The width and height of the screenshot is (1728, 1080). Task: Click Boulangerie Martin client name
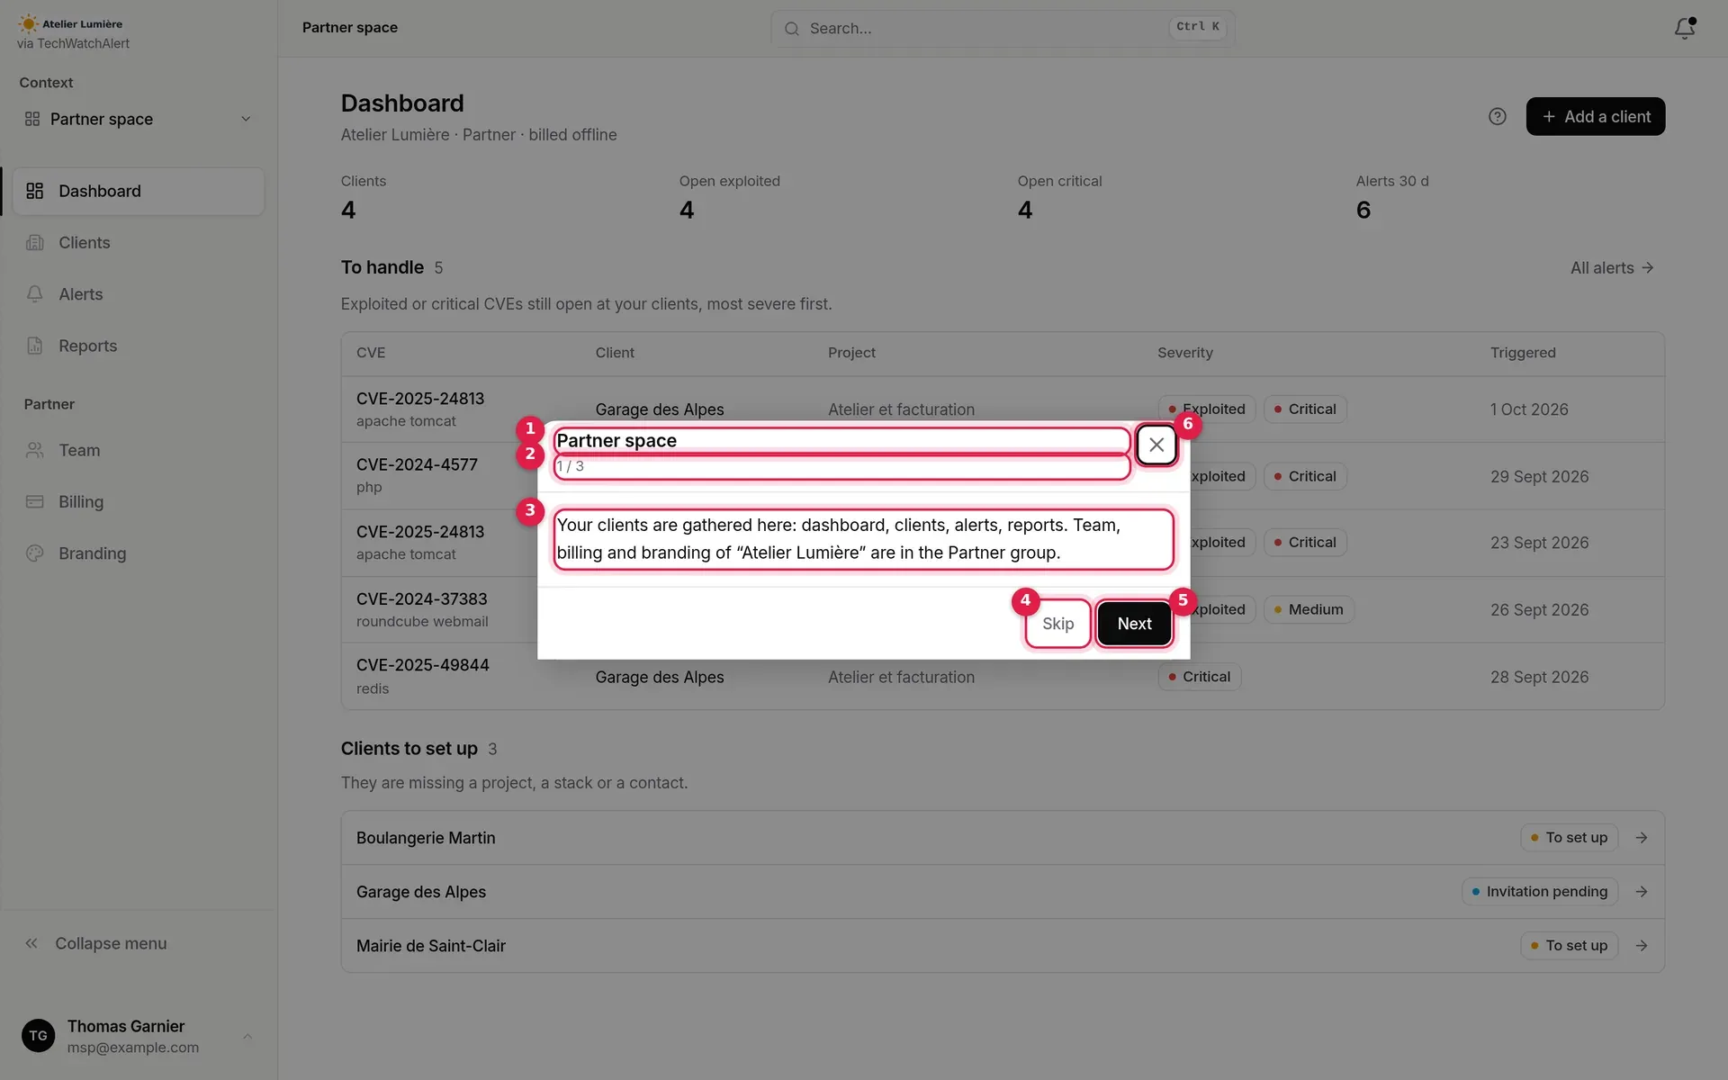pyautogui.click(x=426, y=838)
